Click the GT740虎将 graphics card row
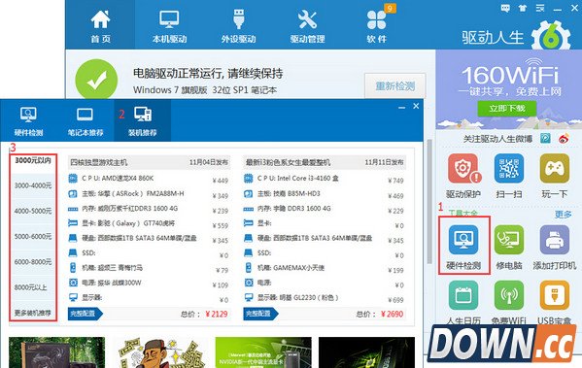The width and height of the screenshot is (582, 368). (x=149, y=223)
